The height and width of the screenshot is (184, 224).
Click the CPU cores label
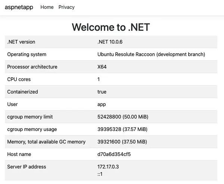[19, 79]
